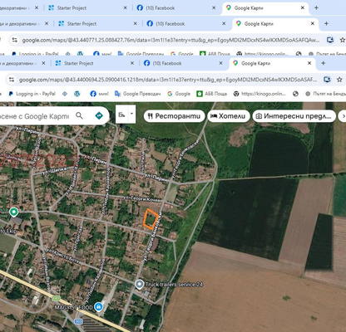Focus the Google Карти search input field
The height and width of the screenshot is (332, 346).
(35, 116)
